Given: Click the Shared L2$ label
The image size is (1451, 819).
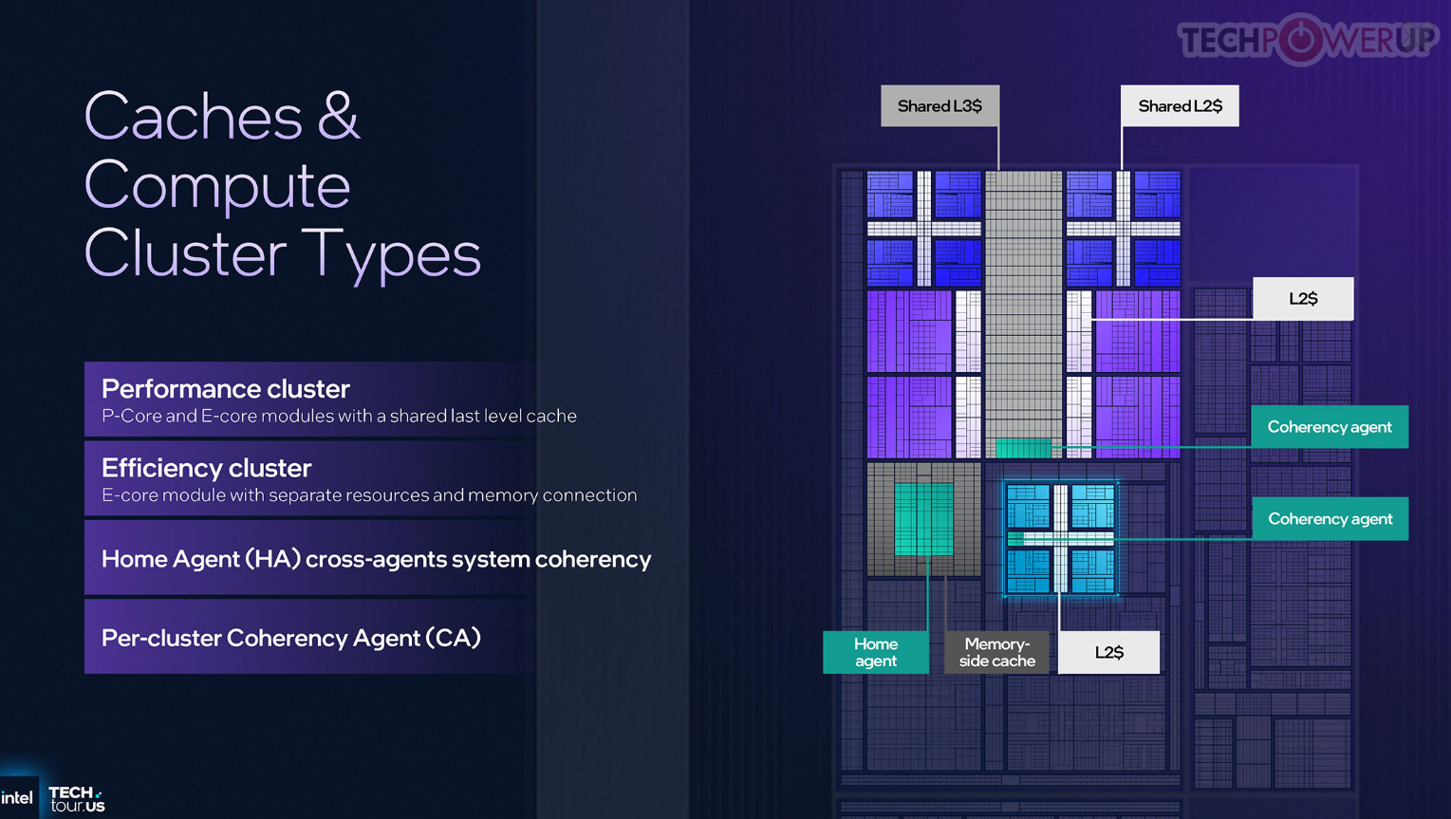Looking at the screenshot, I should coord(1180,106).
